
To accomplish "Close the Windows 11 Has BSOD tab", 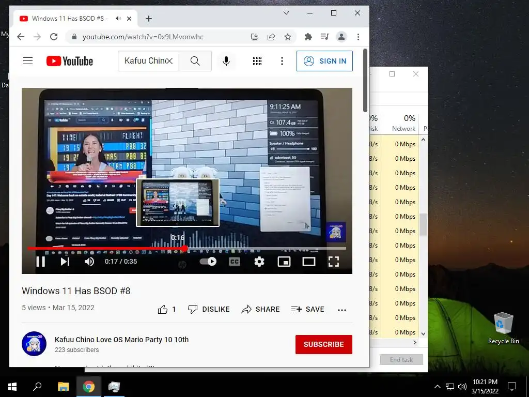I will point(129,19).
